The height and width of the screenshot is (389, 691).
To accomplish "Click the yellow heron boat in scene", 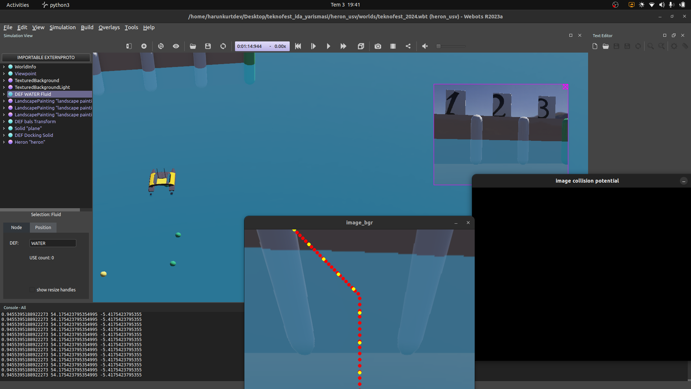I will click(162, 181).
